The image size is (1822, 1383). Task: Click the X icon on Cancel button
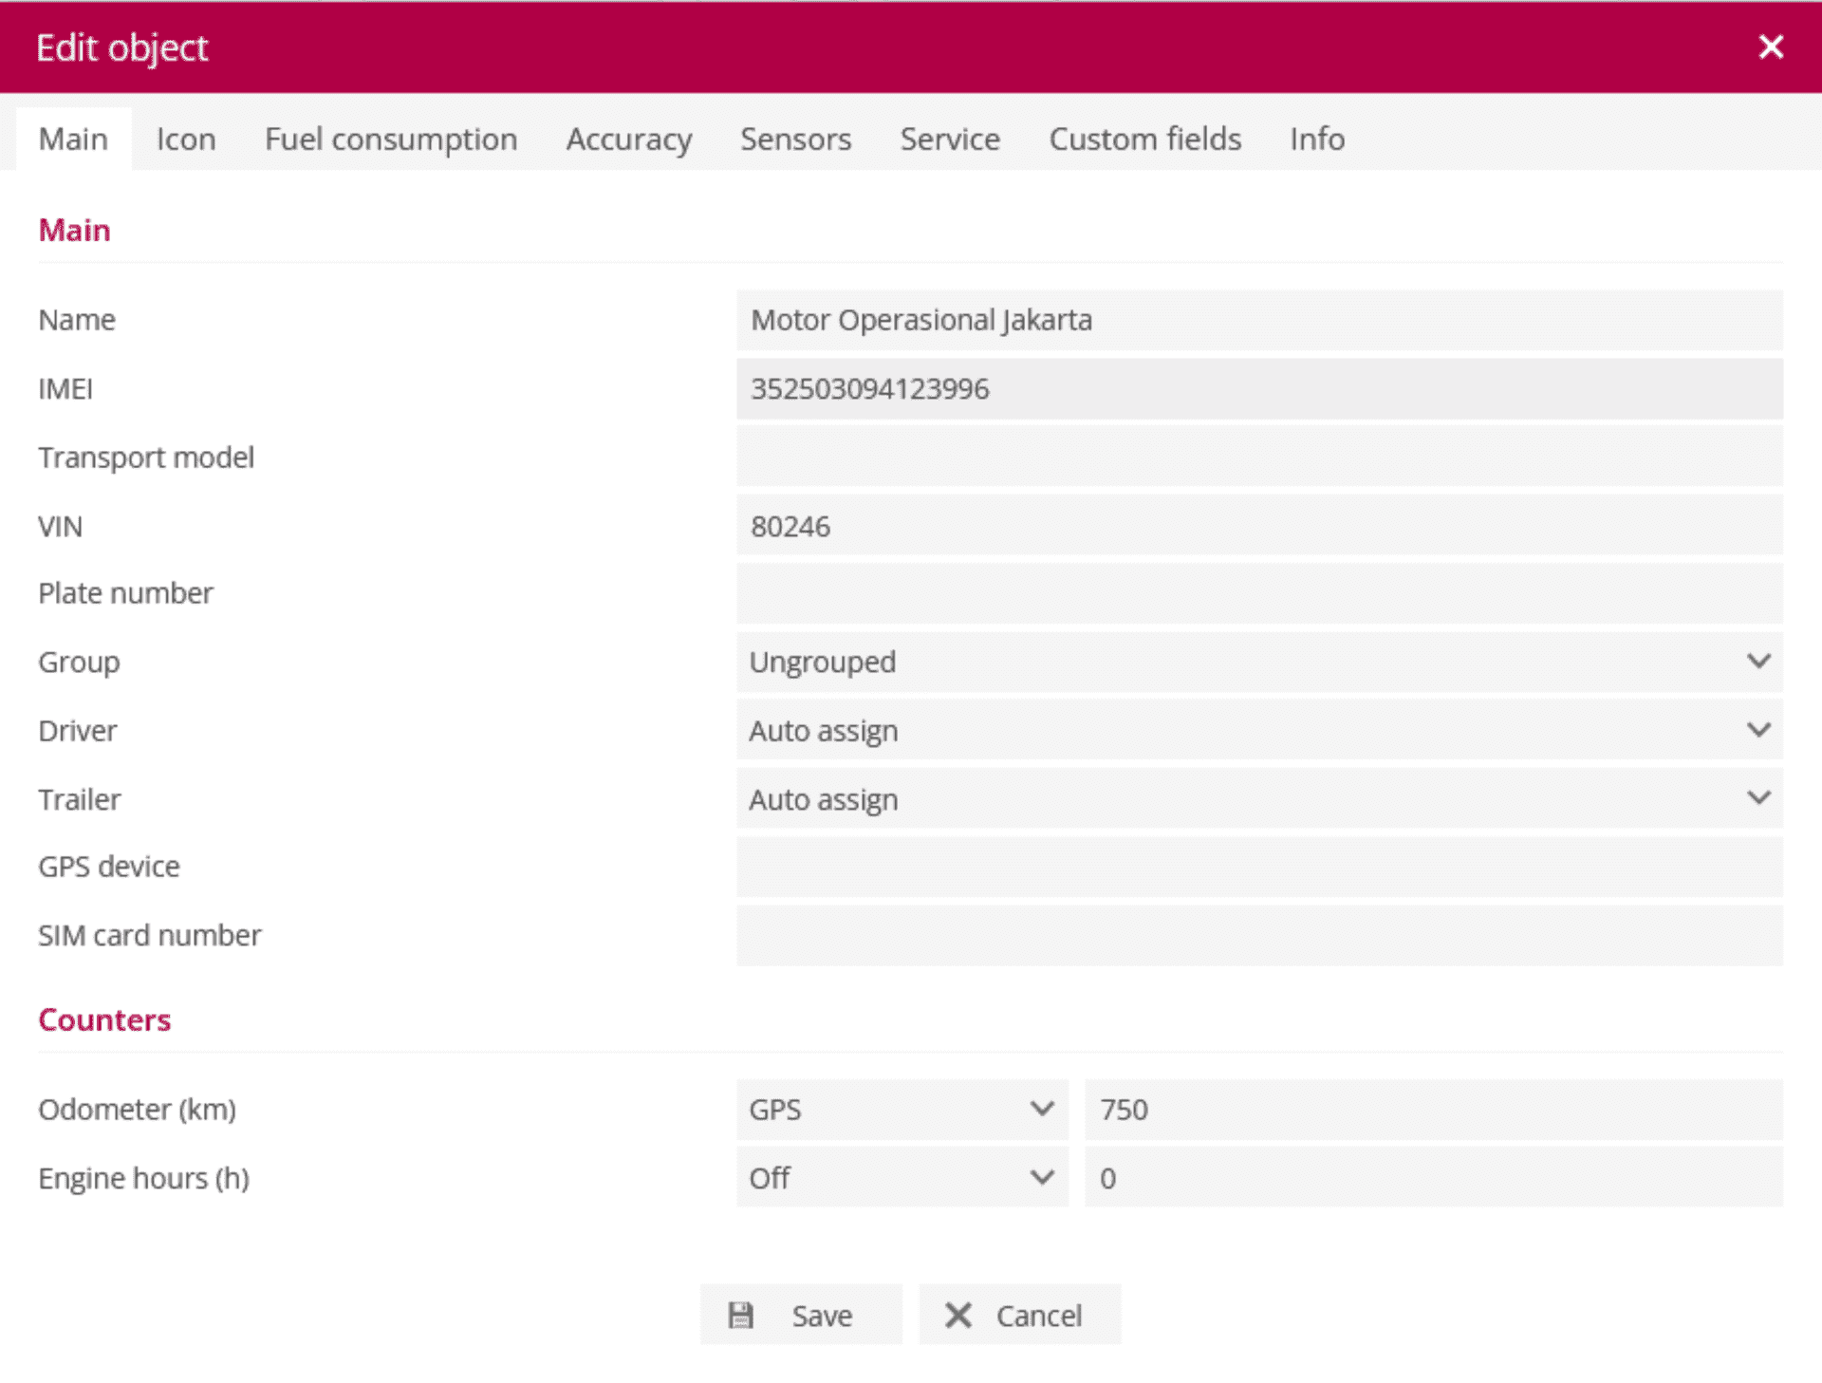tap(957, 1315)
